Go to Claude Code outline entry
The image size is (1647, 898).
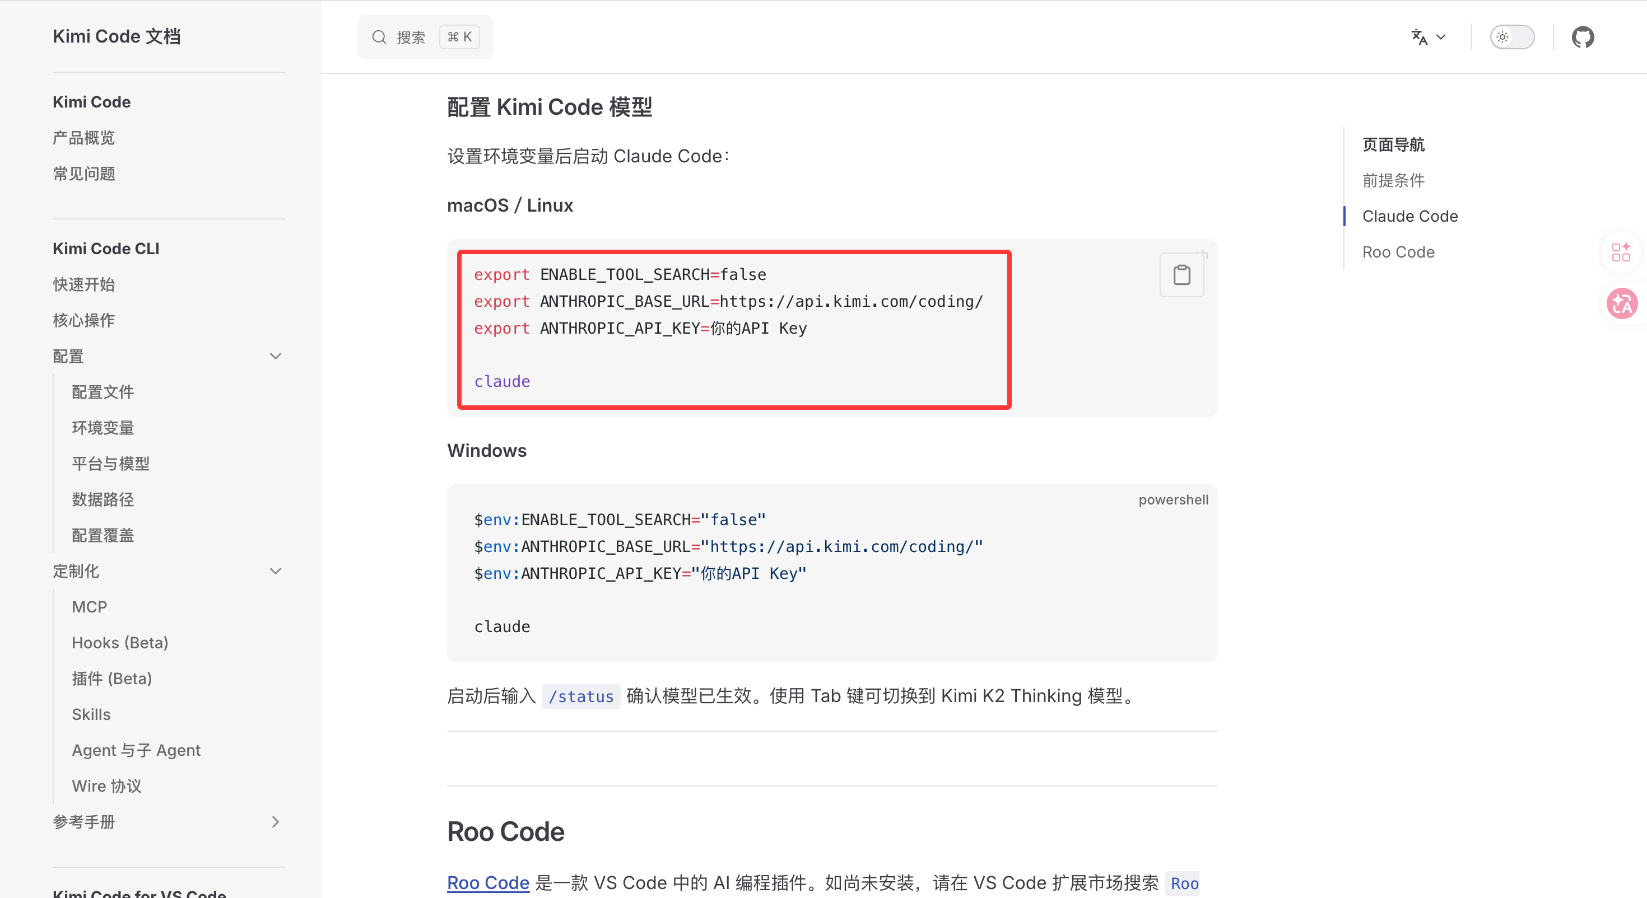tap(1410, 216)
